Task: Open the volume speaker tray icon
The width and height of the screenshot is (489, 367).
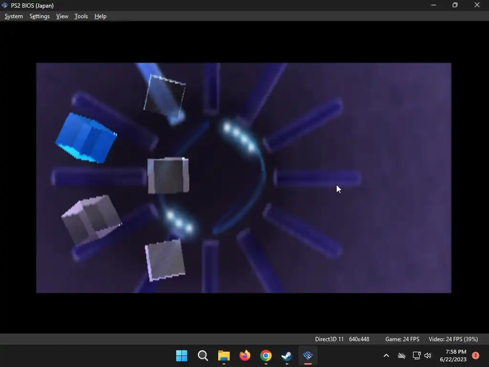Action: pos(428,356)
